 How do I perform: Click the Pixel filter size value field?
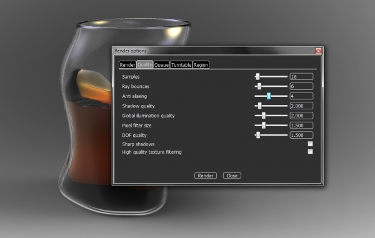click(301, 126)
